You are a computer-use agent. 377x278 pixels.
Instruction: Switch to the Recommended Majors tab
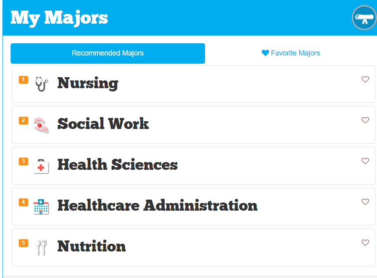point(108,53)
